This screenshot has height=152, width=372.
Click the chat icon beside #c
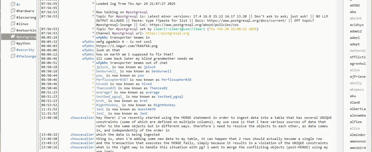[13, 5]
